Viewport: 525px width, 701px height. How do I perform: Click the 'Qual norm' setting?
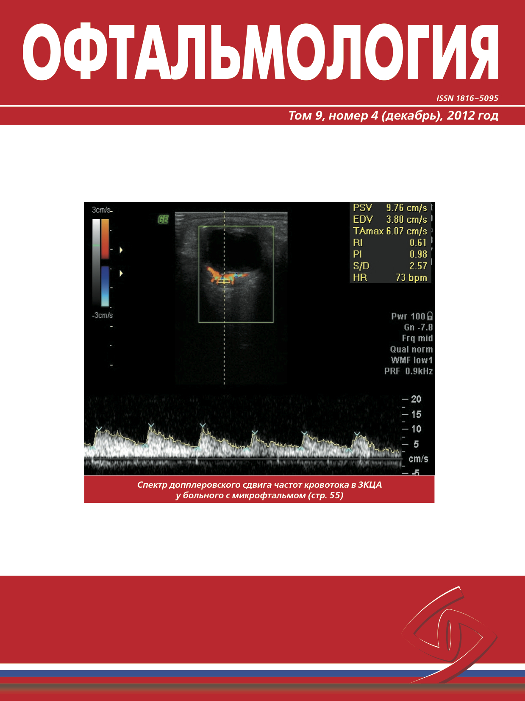(x=411, y=349)
